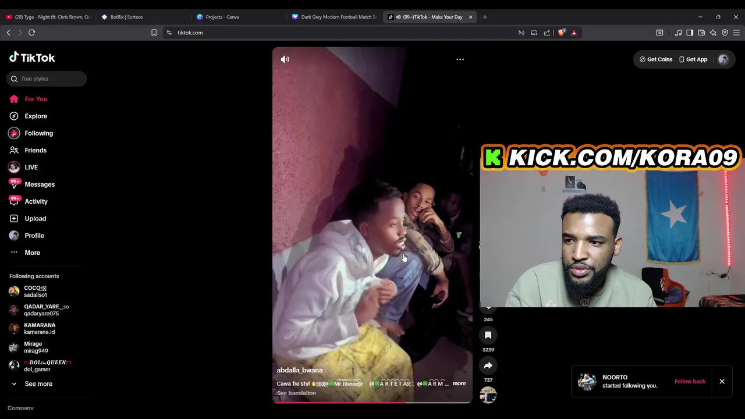Open the Brave Wallet icon
The width and height of the screenshot is (745, 419).
(701, 33)
